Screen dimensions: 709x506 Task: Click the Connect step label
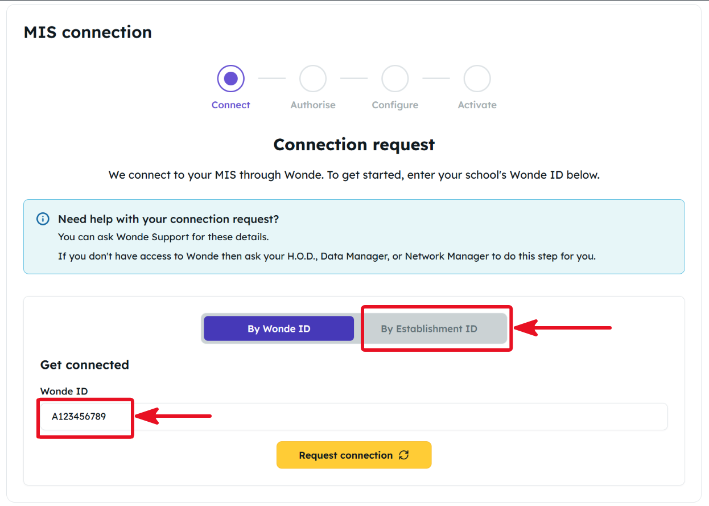click(x=231, y=105)
